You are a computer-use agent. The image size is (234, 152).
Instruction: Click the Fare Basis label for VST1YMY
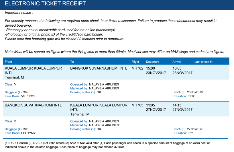(x=12, y=96)
